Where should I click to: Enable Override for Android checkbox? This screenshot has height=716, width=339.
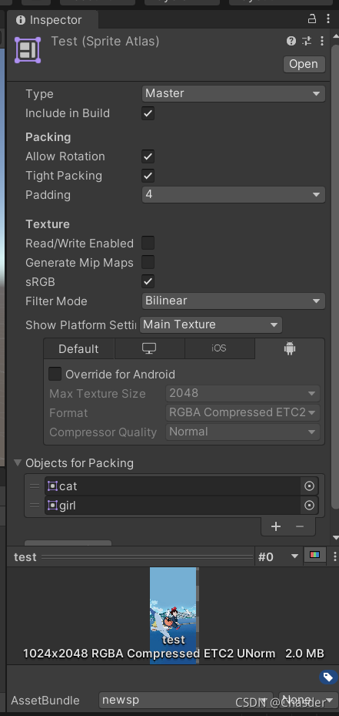pos(55,374)
